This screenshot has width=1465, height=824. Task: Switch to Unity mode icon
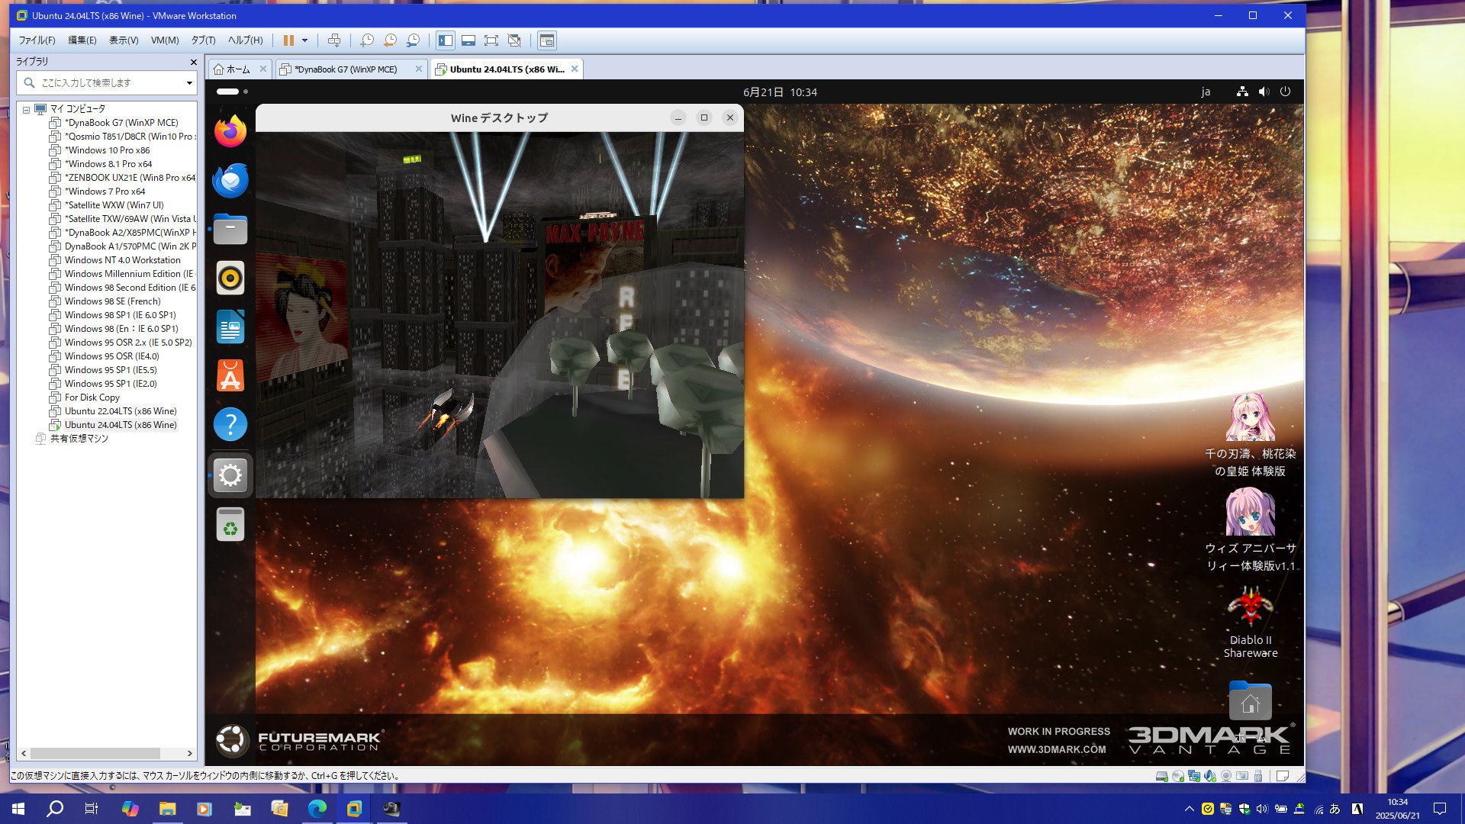coord(514,40)
